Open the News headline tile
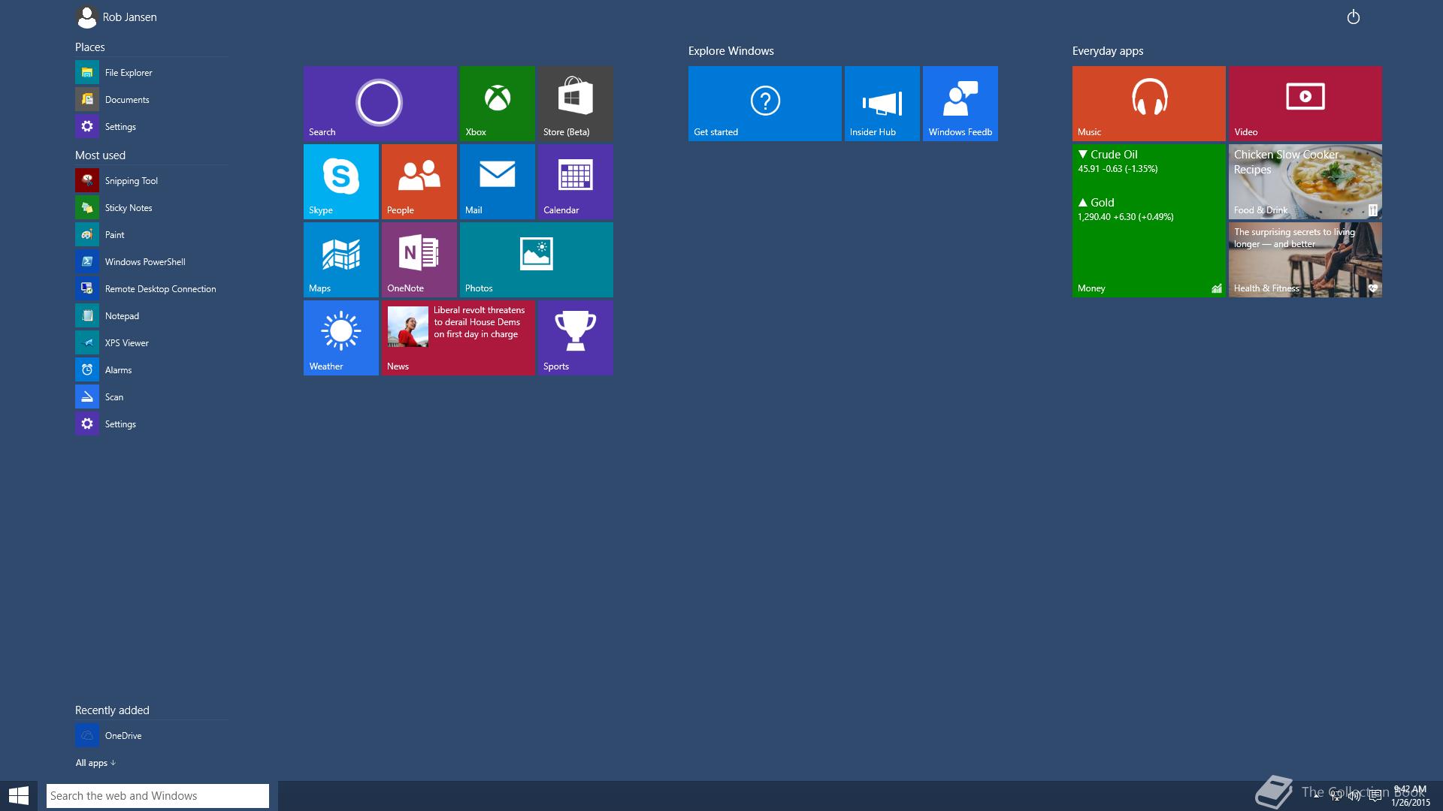This screenshot has width=1443, height=811. tap(458, 338)
